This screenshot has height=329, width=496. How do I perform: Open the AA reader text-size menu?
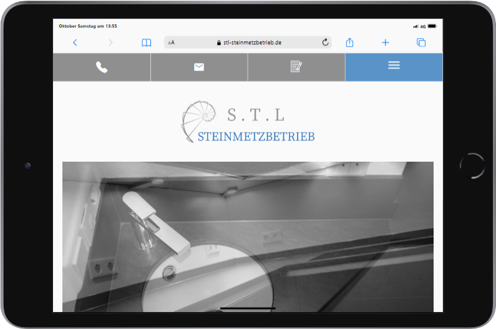coord(171,42)
